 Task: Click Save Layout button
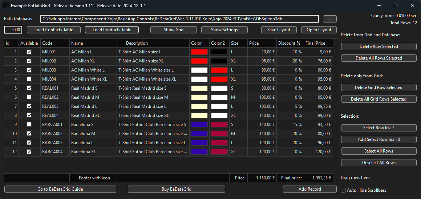279,30
